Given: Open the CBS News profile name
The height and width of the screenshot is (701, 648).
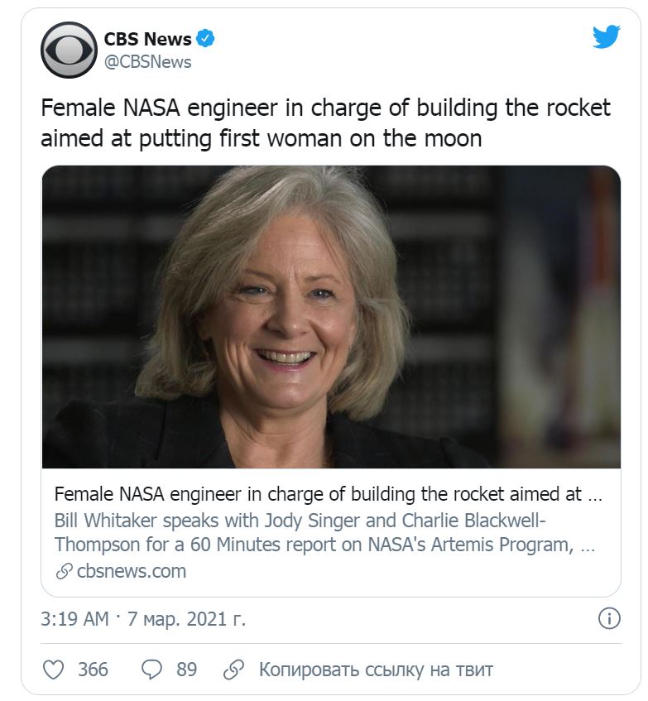Looking at the screenshot, I should point(148,39).
